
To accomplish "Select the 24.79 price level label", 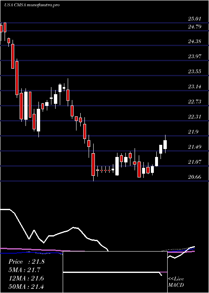I will [194, 26].
